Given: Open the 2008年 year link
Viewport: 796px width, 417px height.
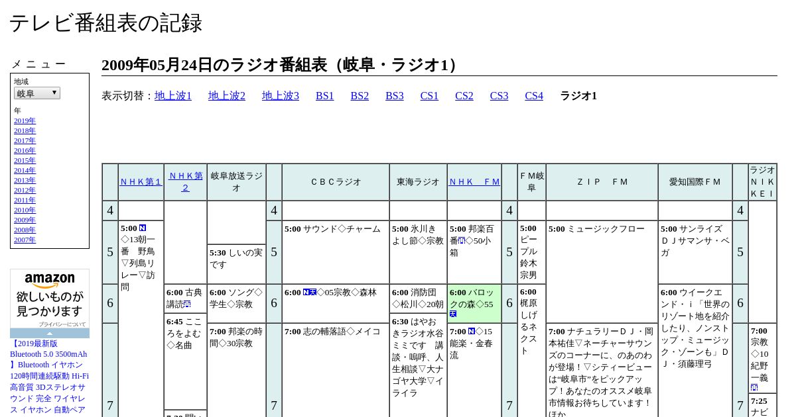Looking at the screenshot, I should pyautogui.click(x=25, y=230).
